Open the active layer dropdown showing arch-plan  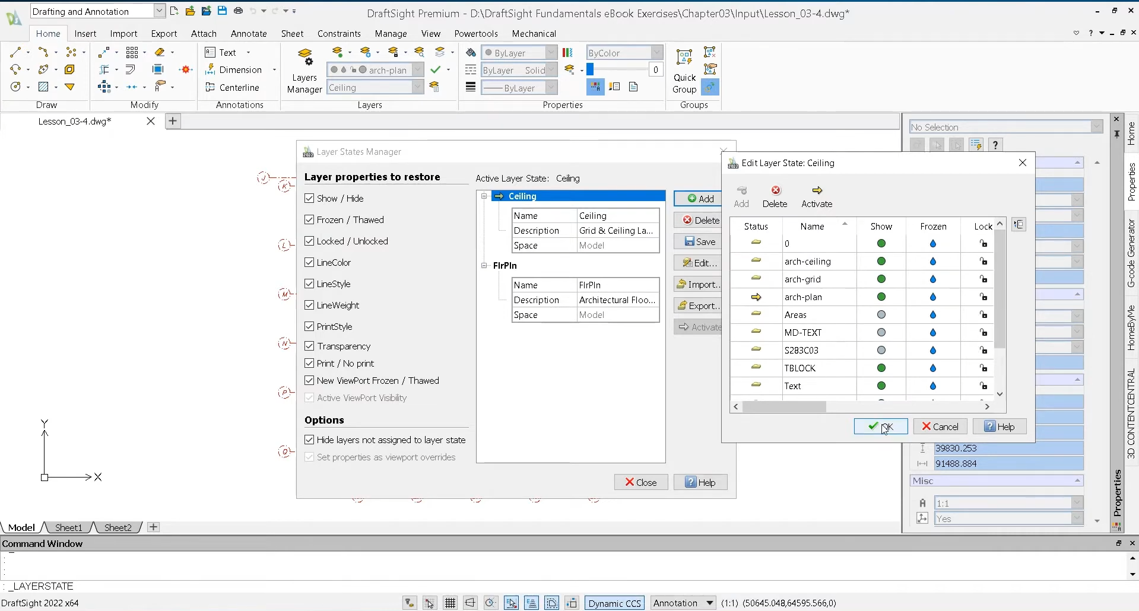click(x=418, y=69)
